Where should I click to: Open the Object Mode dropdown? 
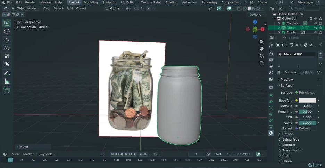coord(25,8)
